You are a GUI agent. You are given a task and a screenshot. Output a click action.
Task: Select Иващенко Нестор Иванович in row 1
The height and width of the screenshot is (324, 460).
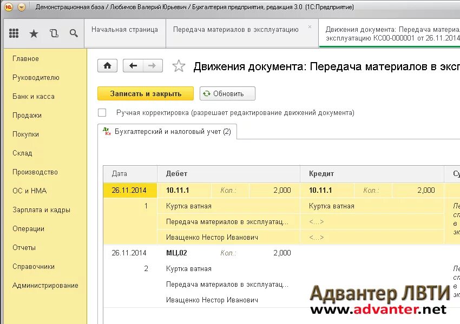(x=228, y=238)
